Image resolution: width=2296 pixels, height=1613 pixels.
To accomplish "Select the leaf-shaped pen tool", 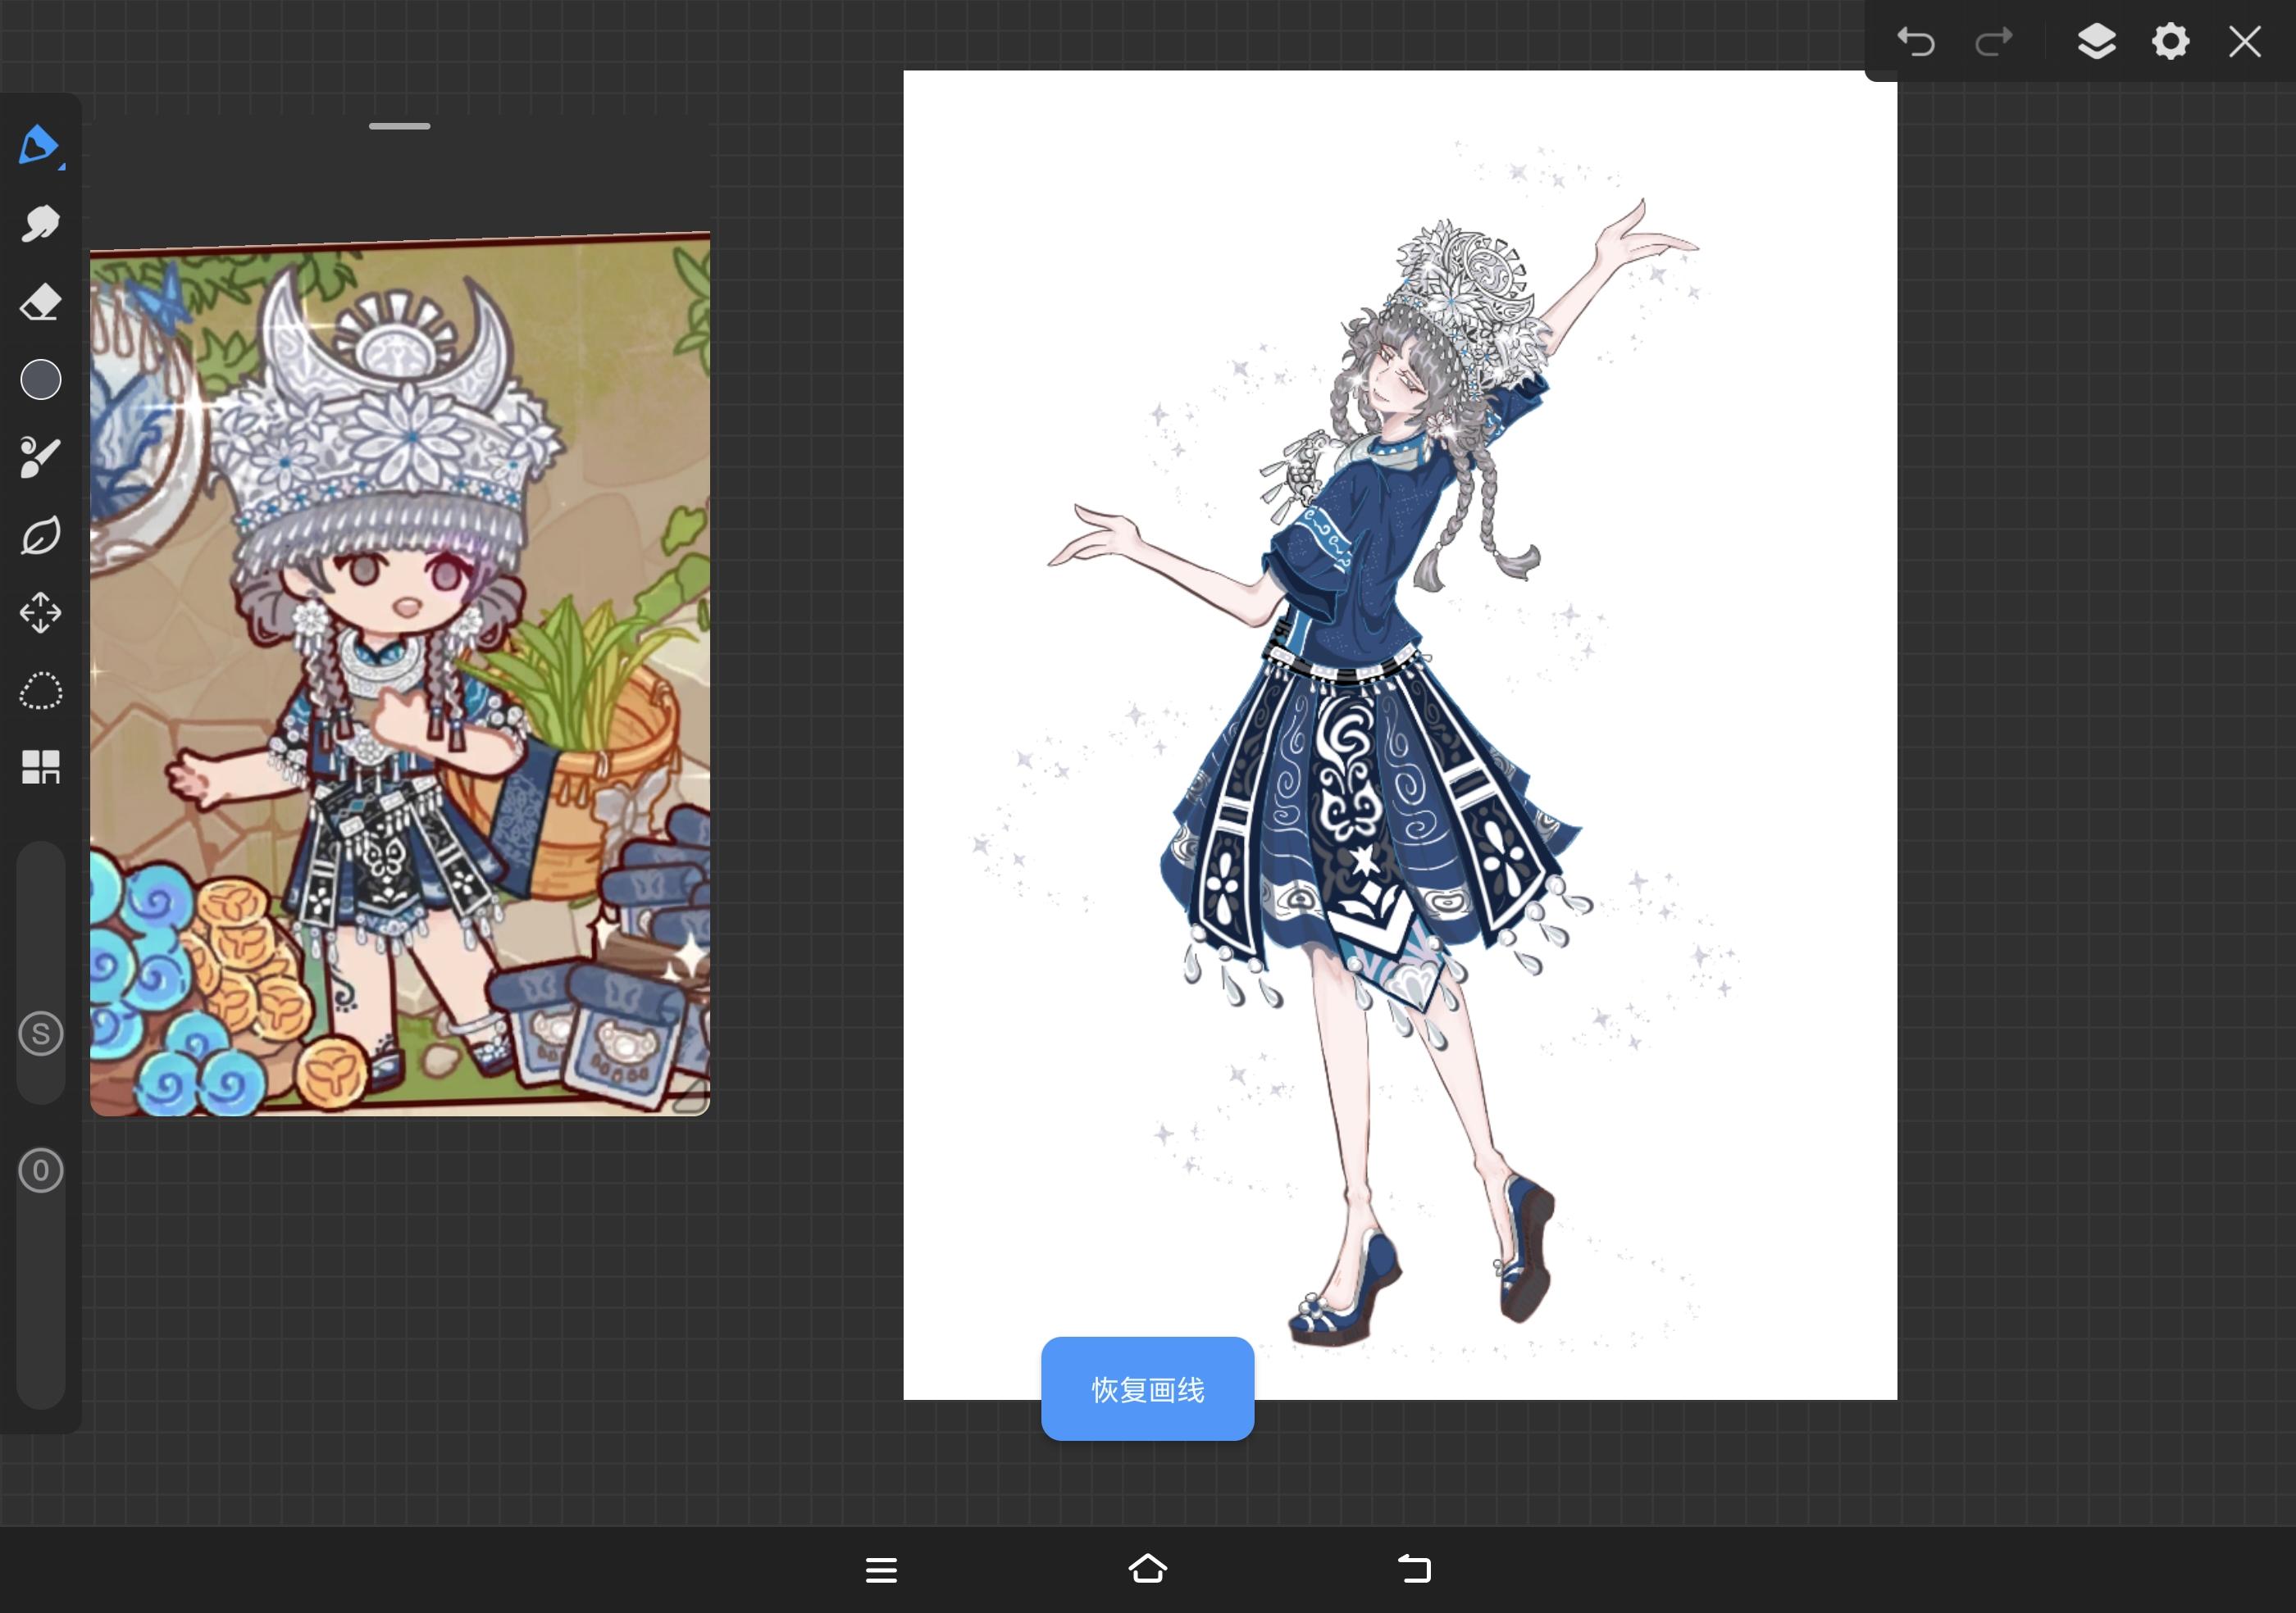I will coord(40,536).
